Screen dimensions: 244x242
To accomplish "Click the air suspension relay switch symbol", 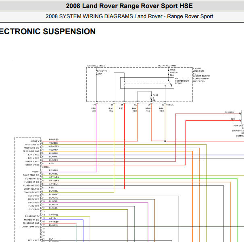I will (170, 83).
